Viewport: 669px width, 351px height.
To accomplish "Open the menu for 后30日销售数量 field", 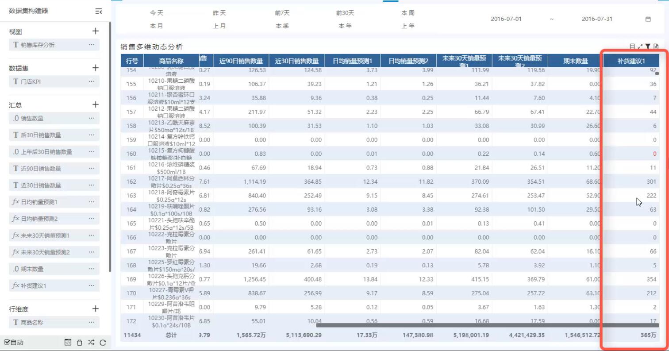I will (x=92, y=135).
